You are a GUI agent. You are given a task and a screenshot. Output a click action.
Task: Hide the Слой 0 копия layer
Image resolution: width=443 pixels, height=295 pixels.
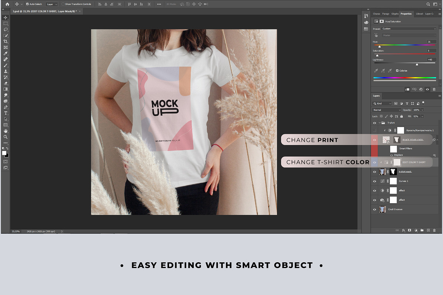click(375, 209)
